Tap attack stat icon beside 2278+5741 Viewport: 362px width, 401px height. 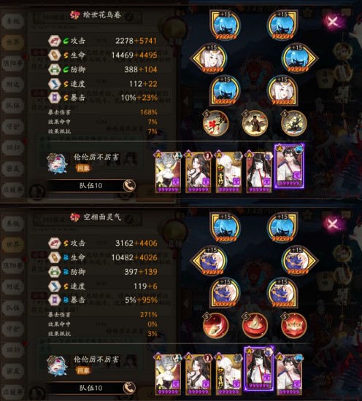[x=54, y=41]
